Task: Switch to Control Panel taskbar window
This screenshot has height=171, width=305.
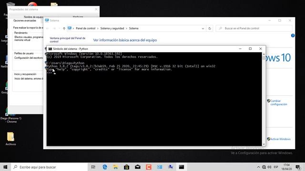Action: (160, 167)
